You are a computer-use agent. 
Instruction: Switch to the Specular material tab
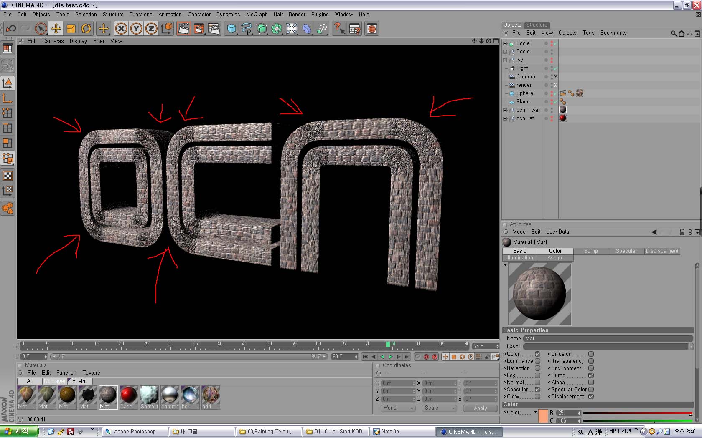pyautogui.click(x=626, y=251)
